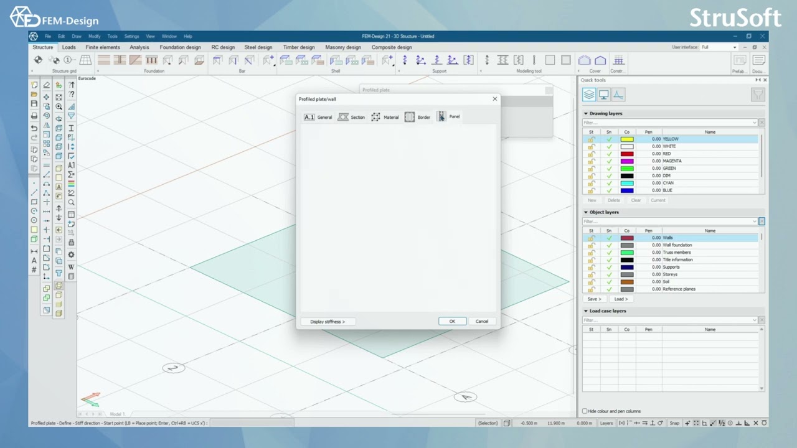Switch to the Finite elements ribbon tab
This screenshot has height=448, width=797.
click(x=103, y=47)
